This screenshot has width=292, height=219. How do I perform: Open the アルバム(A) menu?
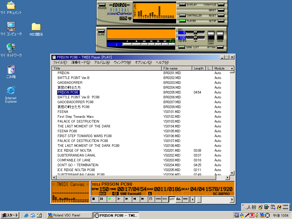pyautogui.click(x=102, y=62)
